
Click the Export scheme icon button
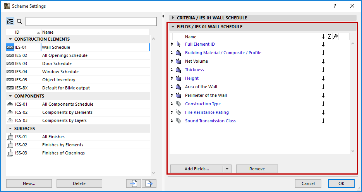149,183
